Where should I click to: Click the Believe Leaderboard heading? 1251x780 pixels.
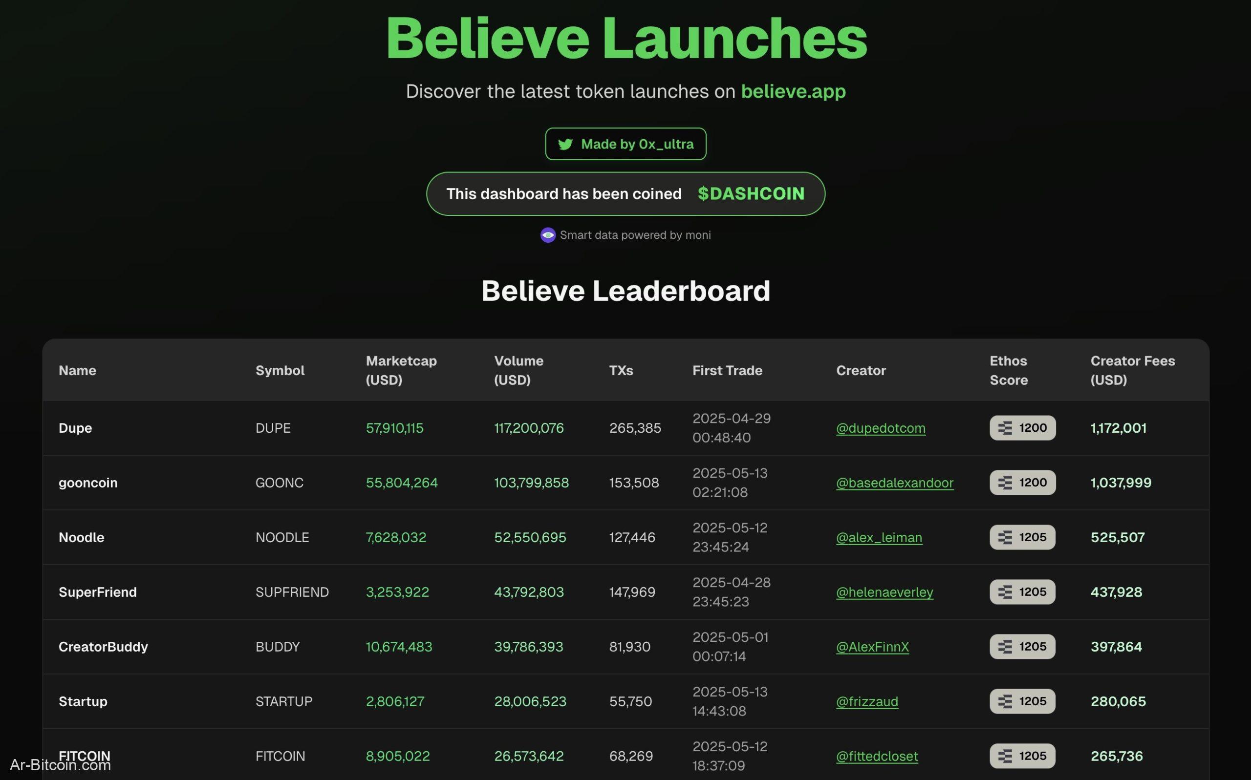[x=625, y=291]
